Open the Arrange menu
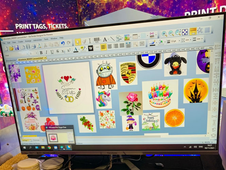The image size is (226, 170). tap(28, 41)
